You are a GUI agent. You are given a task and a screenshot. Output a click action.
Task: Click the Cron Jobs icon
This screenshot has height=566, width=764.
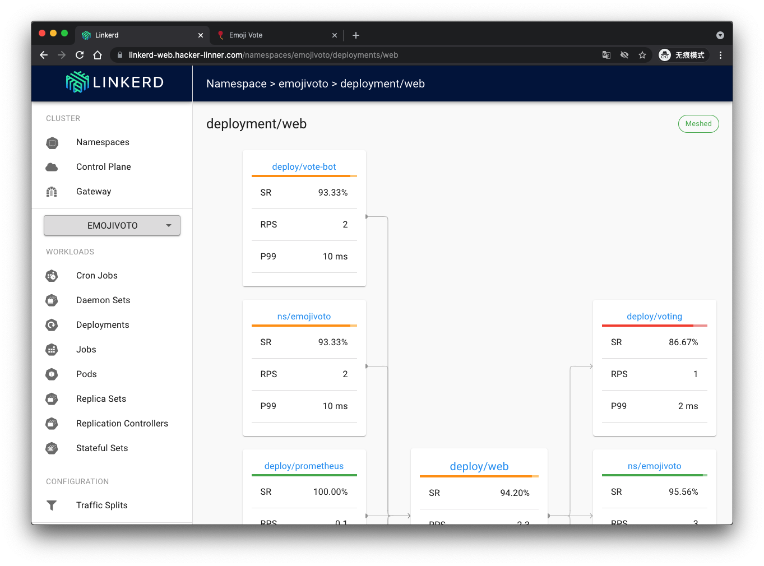52,276
